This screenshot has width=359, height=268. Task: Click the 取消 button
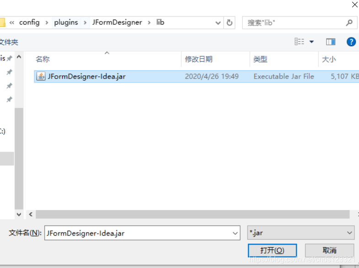click(329, 251)
